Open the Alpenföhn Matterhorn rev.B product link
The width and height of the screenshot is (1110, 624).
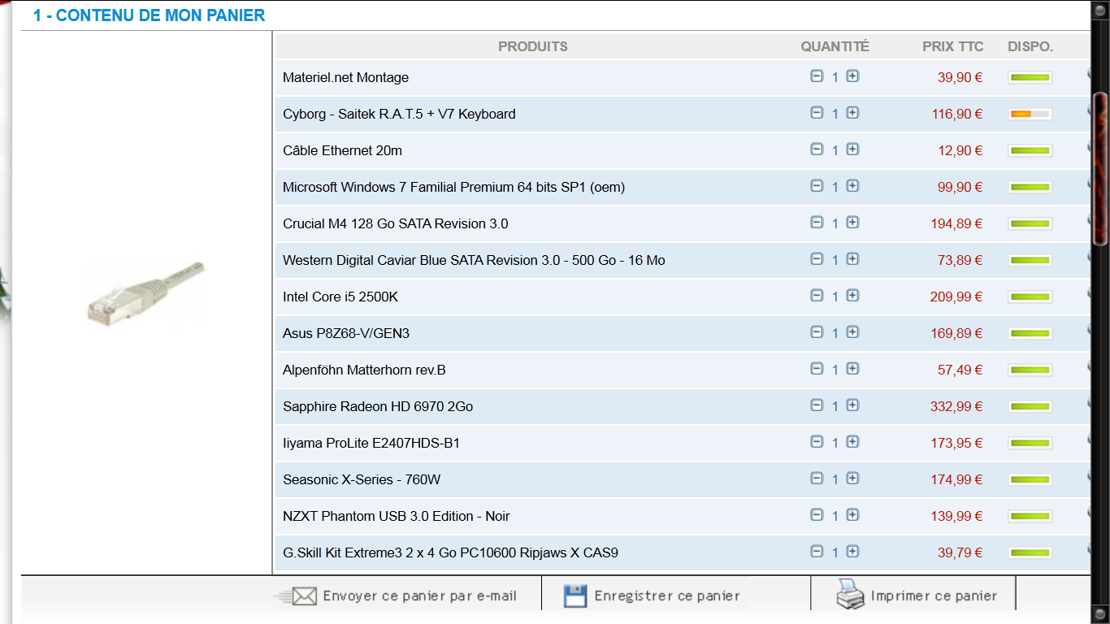[364, 370]
